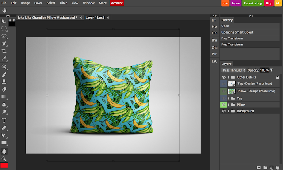This screenshot has width=283, height=170.
Task: Select the Move tool
Action: pos(4,22)
